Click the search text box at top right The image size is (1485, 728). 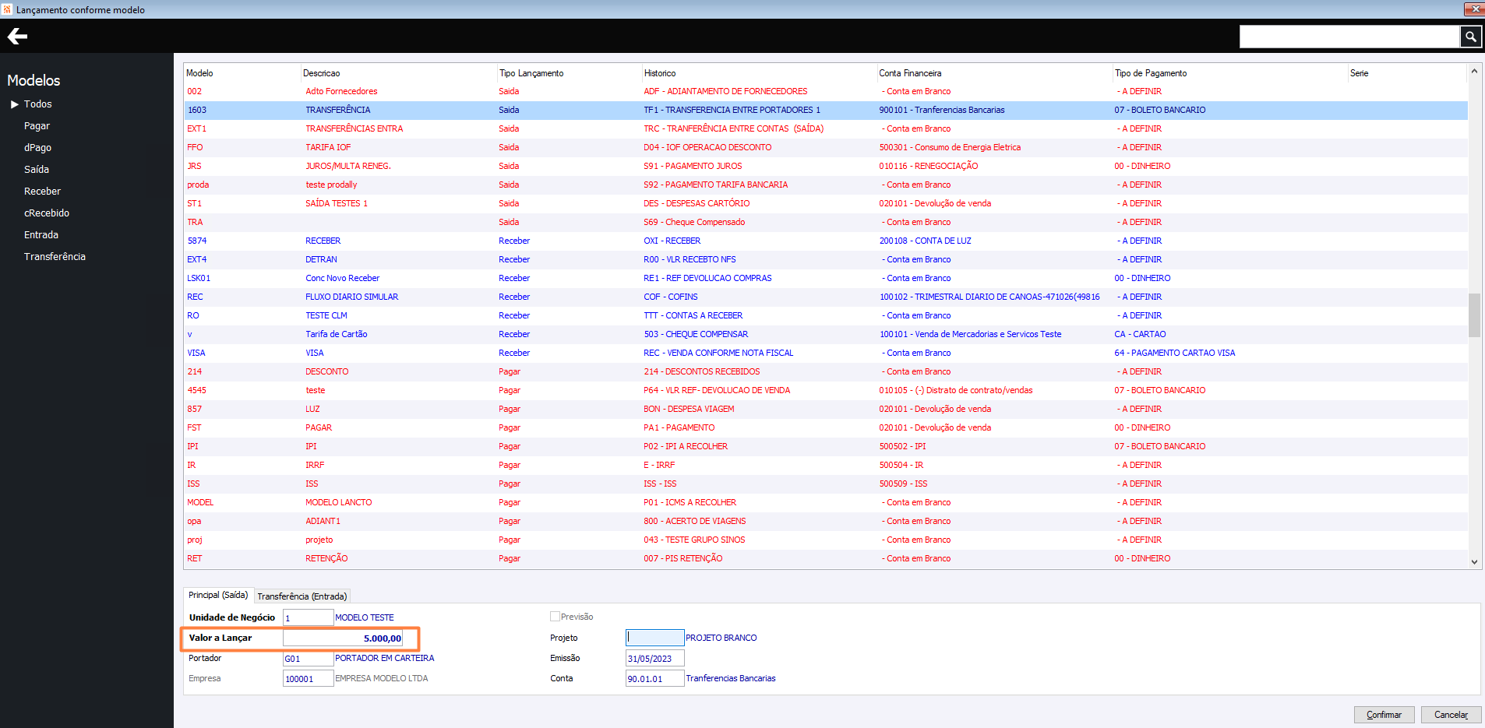(x=1349, y=37)
